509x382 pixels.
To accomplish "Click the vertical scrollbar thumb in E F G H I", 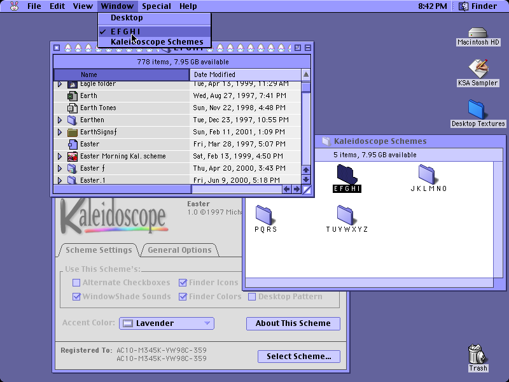I will [x=306, y=87].
